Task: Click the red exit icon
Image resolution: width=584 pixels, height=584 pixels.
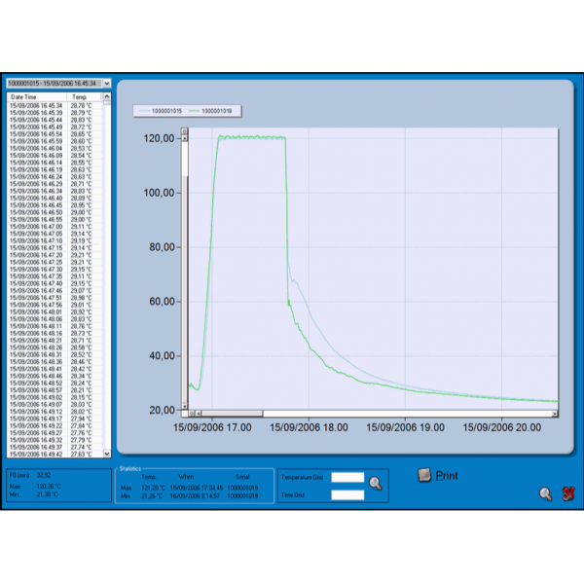Action: [x=568, y=493]
